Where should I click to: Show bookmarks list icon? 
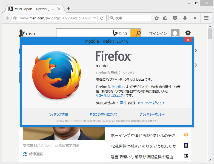pos(165,18)
